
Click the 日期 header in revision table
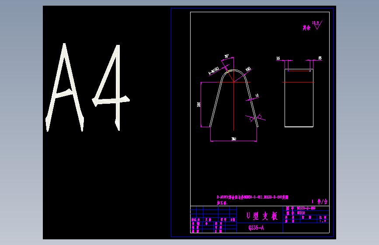(233, 220)
